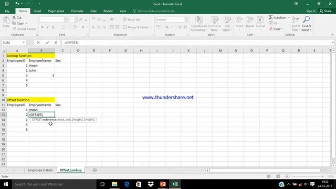
Task: Add a new sheet with plus icon
Action: (x=94, y=170)
